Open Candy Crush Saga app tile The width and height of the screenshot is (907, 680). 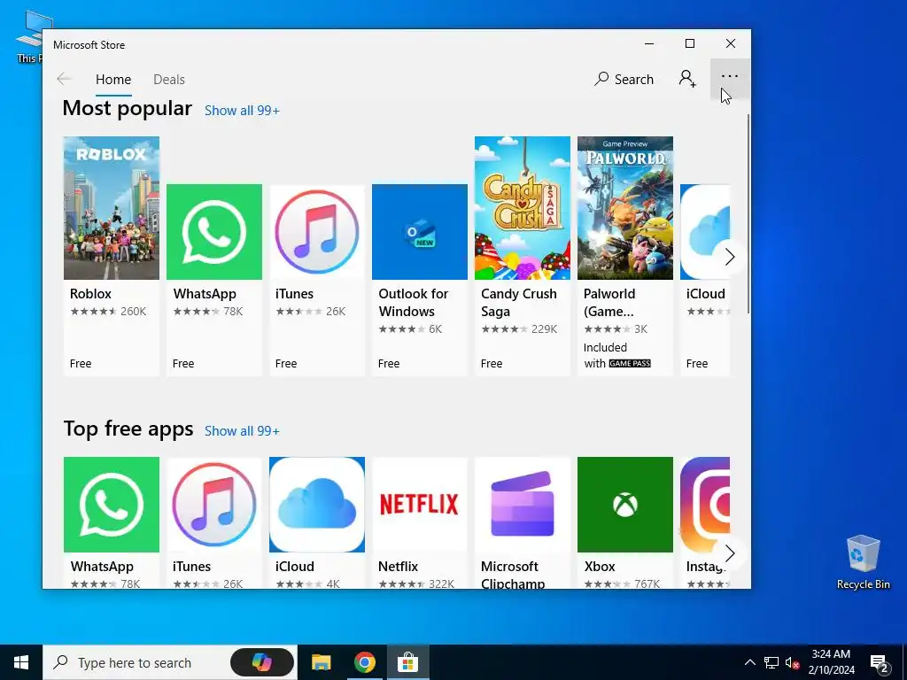point(523,256)
